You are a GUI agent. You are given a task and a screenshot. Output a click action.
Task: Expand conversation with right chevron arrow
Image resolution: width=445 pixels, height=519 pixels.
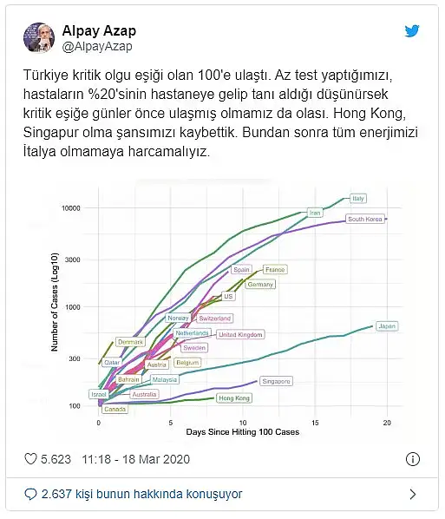click(413, 494)
